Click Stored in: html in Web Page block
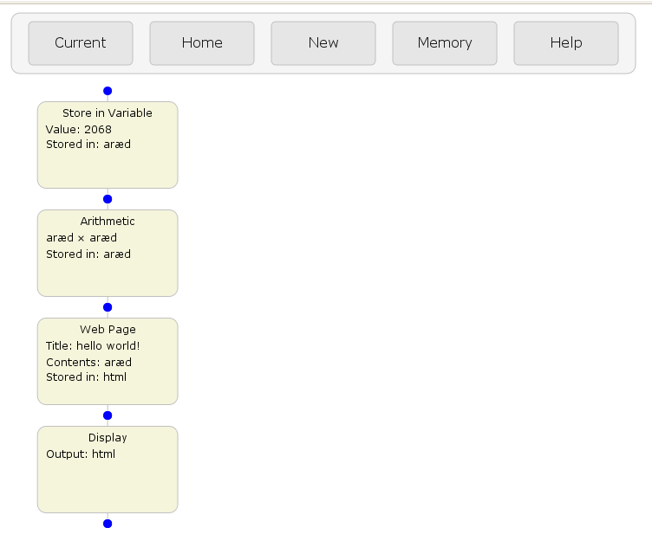The image size is (652, 560). [86, 377]
